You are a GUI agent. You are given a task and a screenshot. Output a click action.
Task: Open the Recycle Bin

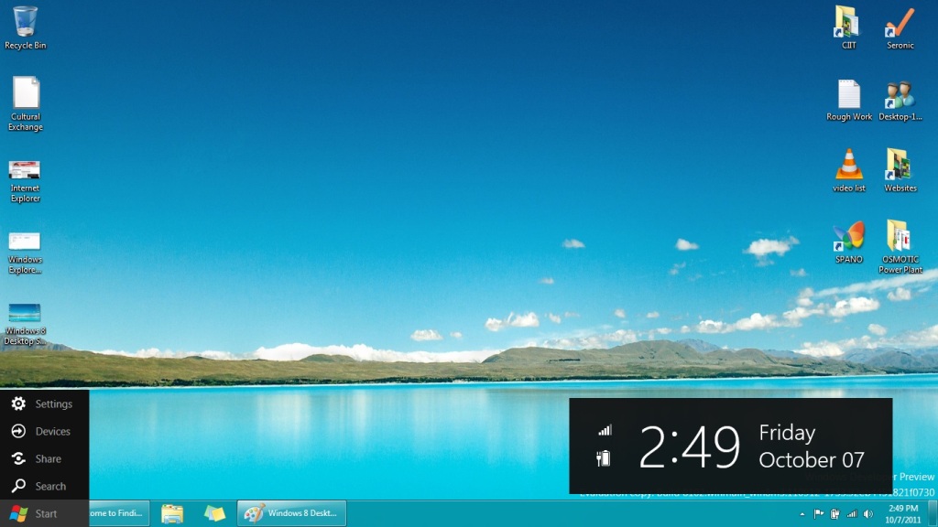[25, 23]
